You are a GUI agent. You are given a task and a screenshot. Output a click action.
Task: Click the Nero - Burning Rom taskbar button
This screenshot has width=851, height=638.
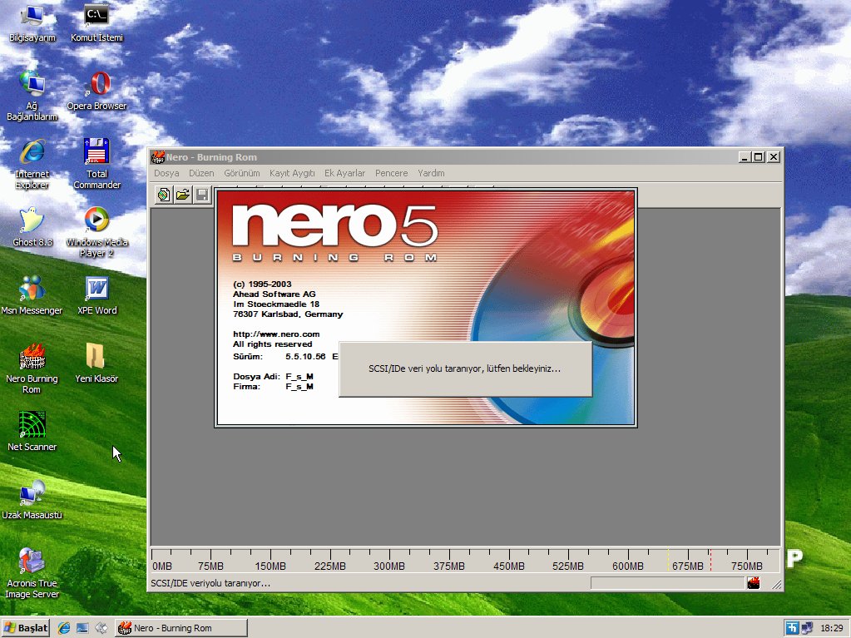coord(181,628)
